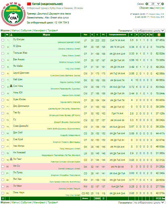Open the bottom Матчи tab
This screenshot has width=166, height=204.
tap(15, 202)
